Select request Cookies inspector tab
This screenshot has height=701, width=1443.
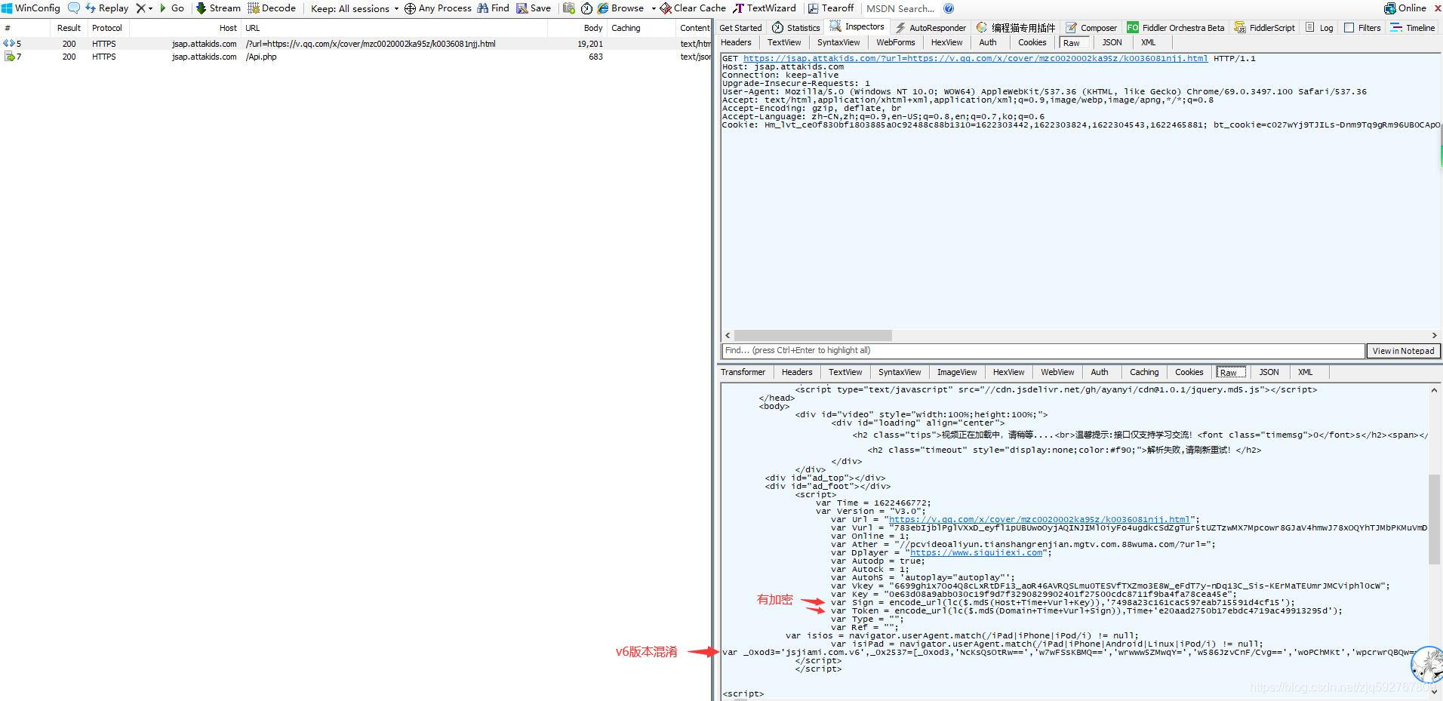1032,43
